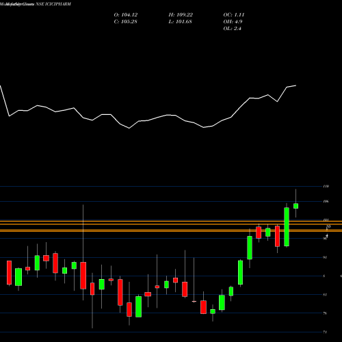This screenshot has width=342, height=342.
Task: Click the "OC: 1.11" reading
Action: click(x=234, y=15)
